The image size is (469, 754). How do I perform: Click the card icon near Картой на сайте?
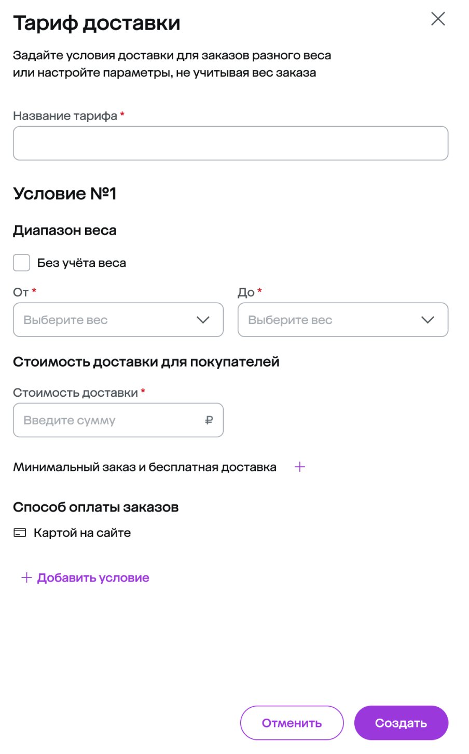pos(20,533)
